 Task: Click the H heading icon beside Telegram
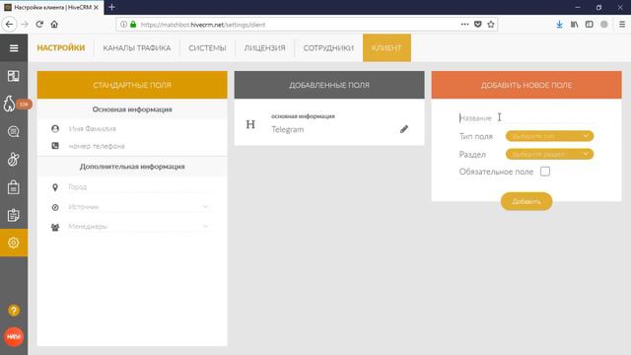click(250, 124)
